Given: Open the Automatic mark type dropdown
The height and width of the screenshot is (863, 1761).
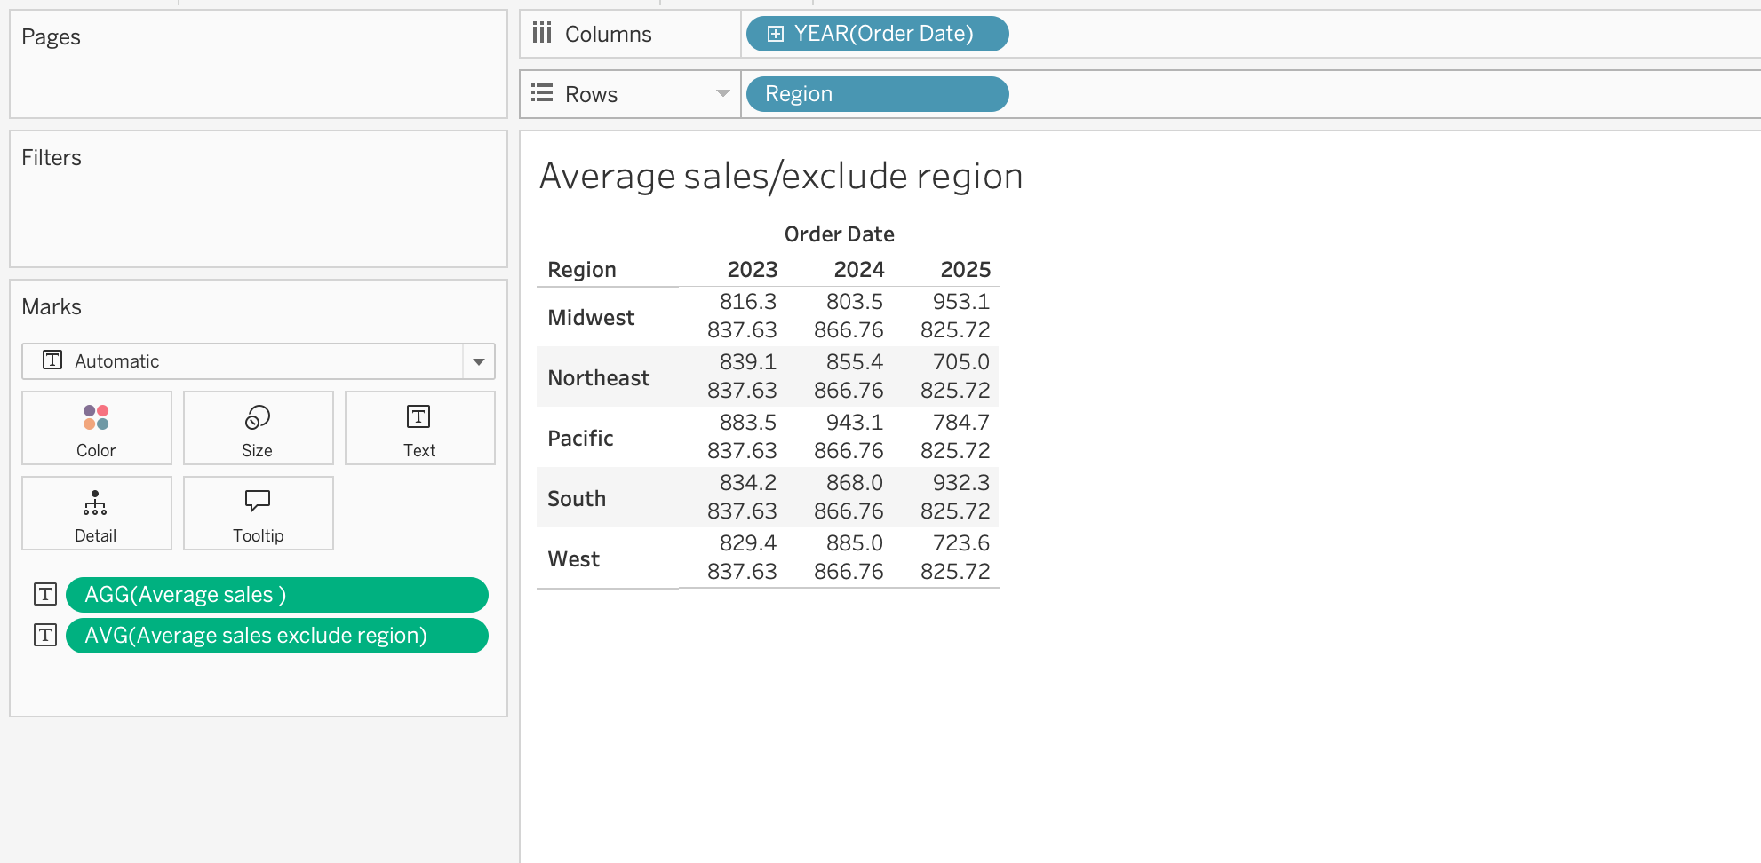Looking at the screenshot, I should point(478,361).
